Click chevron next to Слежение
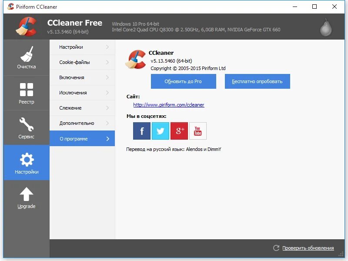 (107, 108)
